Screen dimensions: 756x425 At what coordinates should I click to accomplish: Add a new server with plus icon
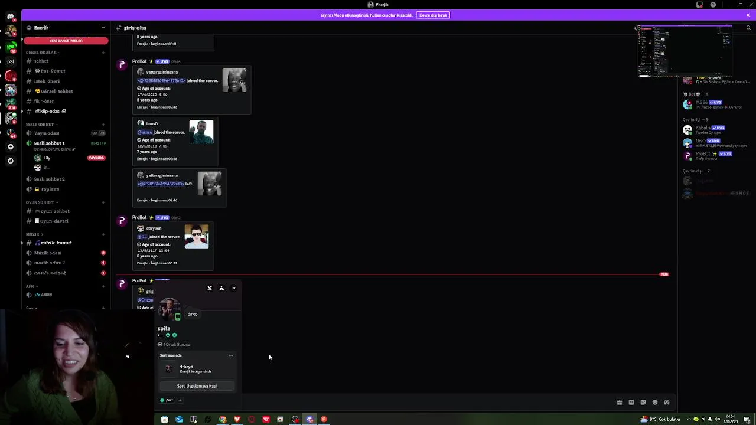pyautogui.click(x=10, y=146)
